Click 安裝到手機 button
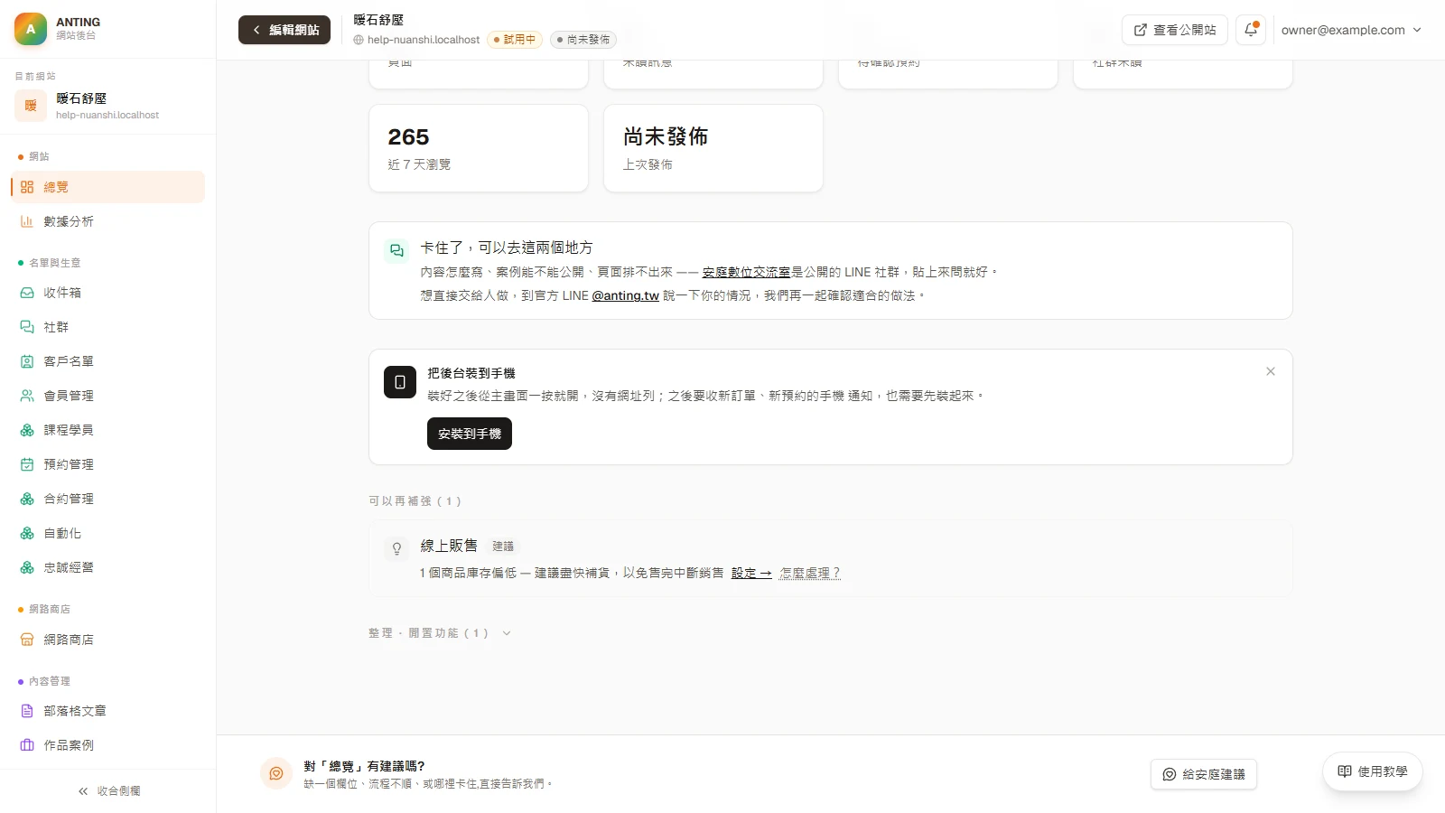This screenshot has width=1445, height=813. [470, 434]
